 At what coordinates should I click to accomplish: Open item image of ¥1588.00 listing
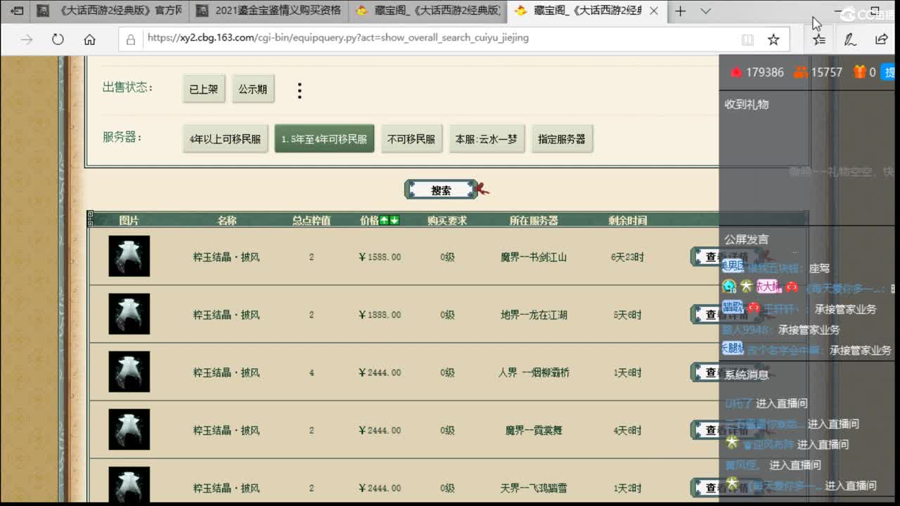tap(129, 256)
